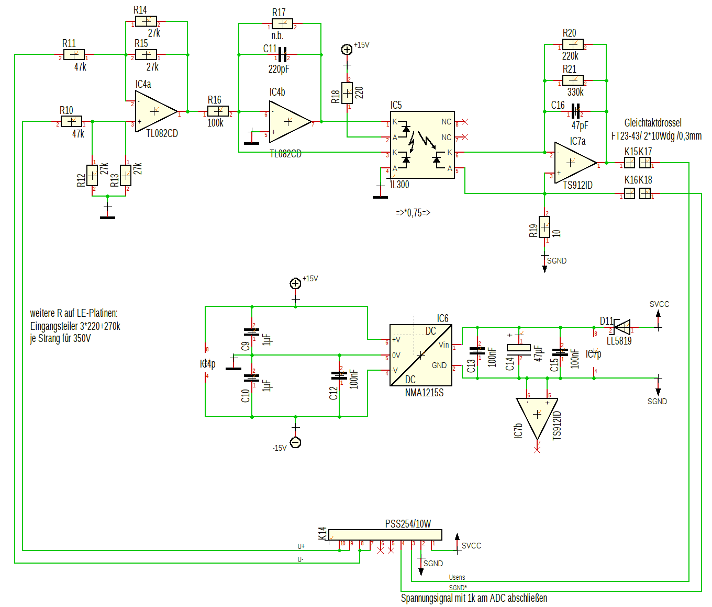Select the IC4a op-amp symbol
The width and height of the screenshot is (712, 607).
pos(154,111)
